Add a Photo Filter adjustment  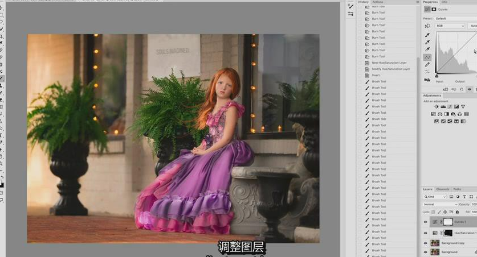point(453,114)
